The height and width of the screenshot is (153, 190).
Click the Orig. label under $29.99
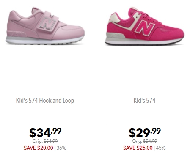click(x=137, y=141)
